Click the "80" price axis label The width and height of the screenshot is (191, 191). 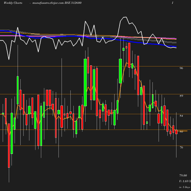(x=181, y=131)
